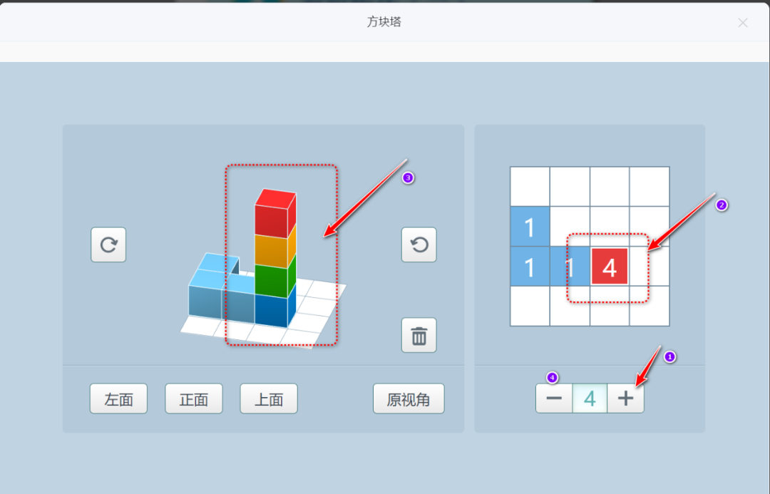This screenshot has height=494, width=770.
Task: Click the plus icon to add a block
Action: (625, 398)
